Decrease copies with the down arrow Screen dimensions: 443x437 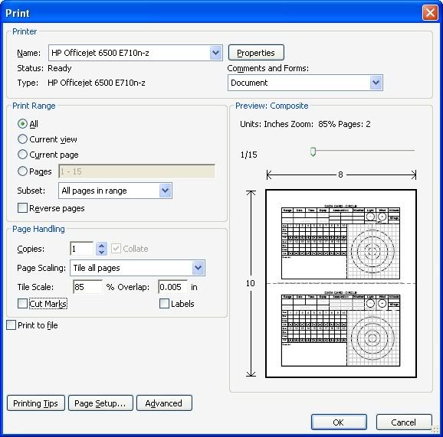[102, 252]
